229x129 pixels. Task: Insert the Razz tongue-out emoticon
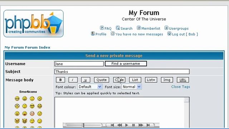click(25, 114)
